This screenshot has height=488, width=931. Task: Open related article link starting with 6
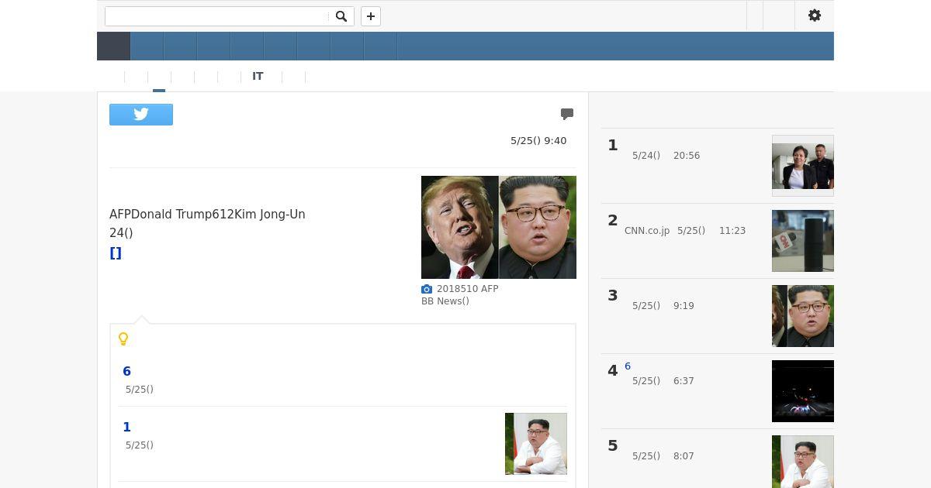[127, 372]
